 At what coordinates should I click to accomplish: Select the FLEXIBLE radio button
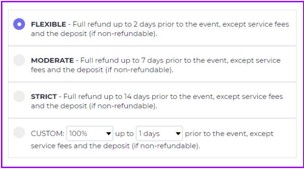pos(19,24)
